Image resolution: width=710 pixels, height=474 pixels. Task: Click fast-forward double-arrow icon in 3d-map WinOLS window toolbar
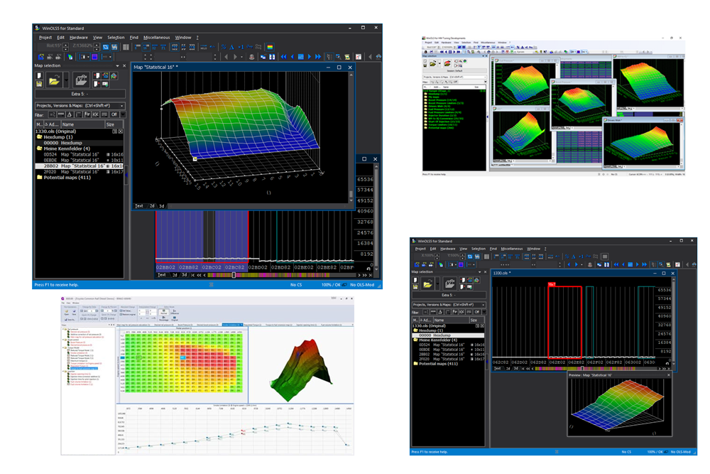(x=318, y=57)
